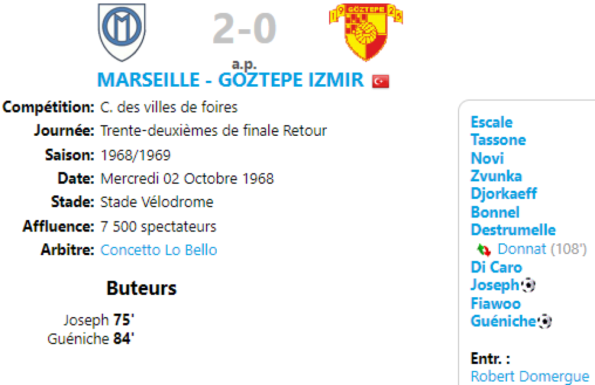Click the goal ball icon next to Joseph
Image resolution: width=595 pixels, height=385 pixels.
[x=530, y=285]
